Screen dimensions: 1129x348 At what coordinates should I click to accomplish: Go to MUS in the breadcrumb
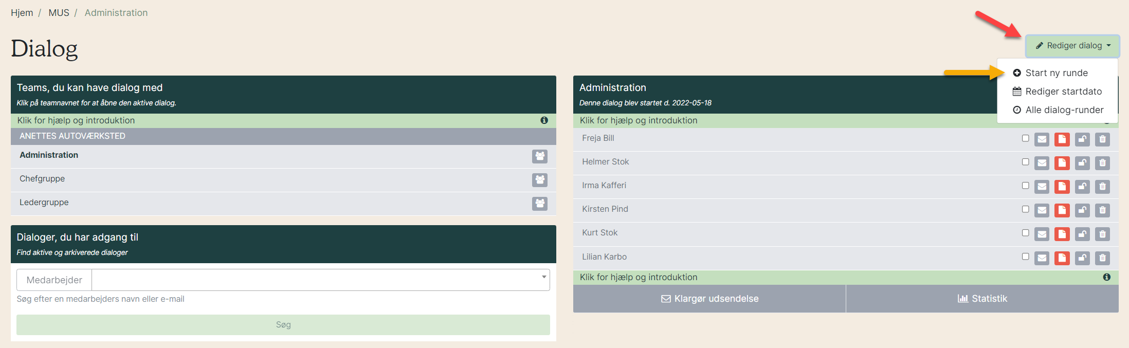coord(59,13)
